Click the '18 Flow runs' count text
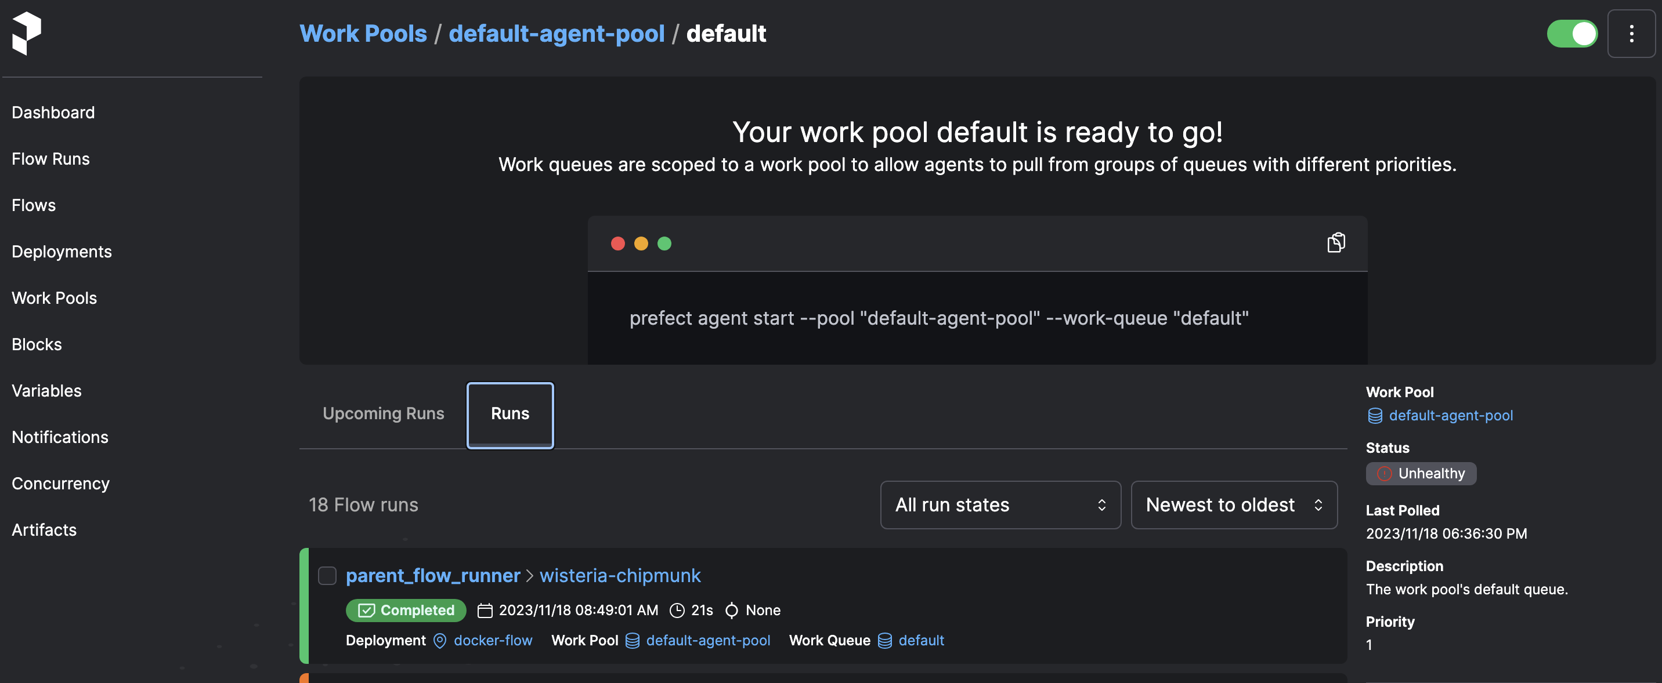Screen dimensions: 1662x683 [x=363, y=504]
